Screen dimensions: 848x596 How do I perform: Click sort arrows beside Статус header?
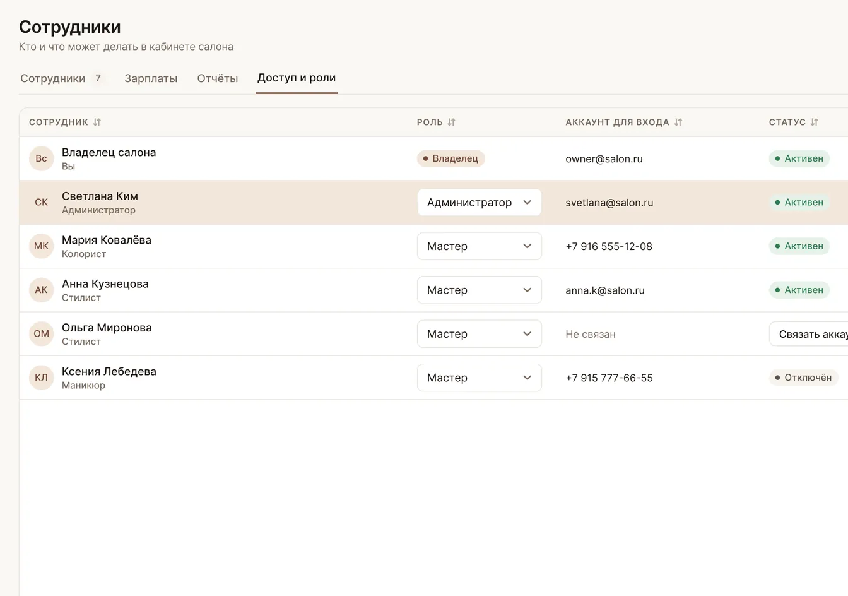[815, 122]
